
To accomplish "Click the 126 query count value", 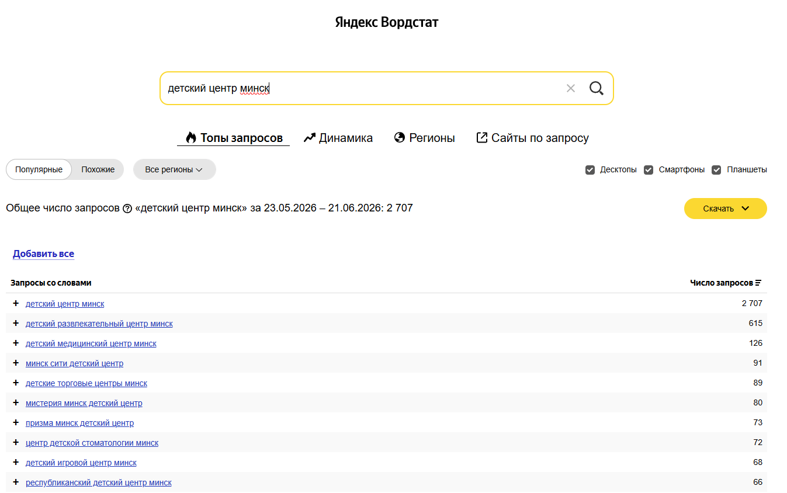I will point(755,343).
